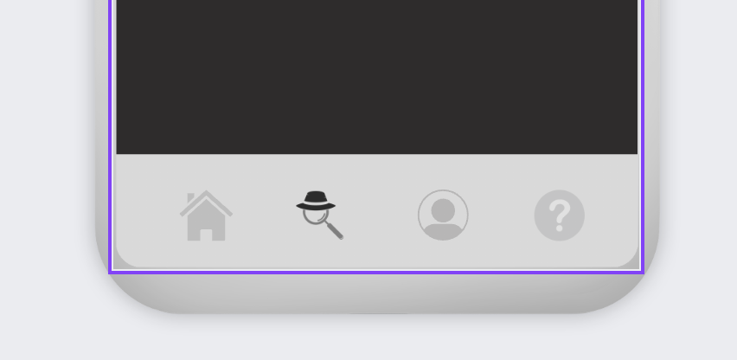The width and height of the screenshot is (737, 360).
Task: Select the door of the Home icon
Action: pos(206,235)
